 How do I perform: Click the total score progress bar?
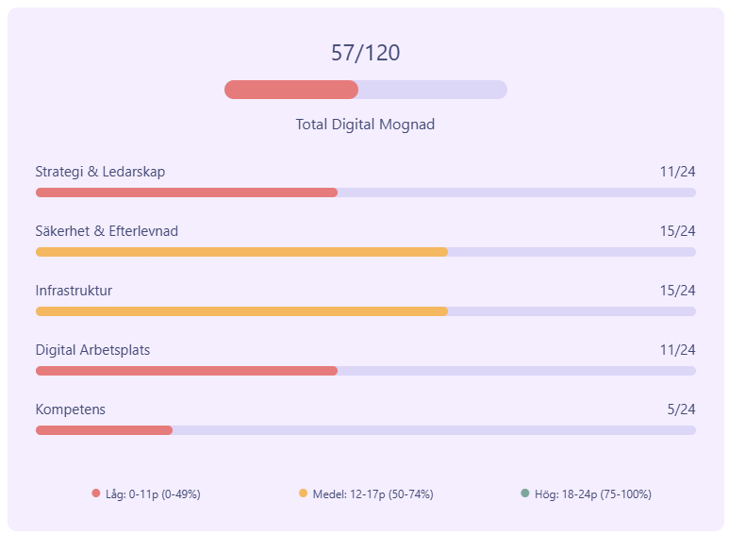(x=365, y=90)
